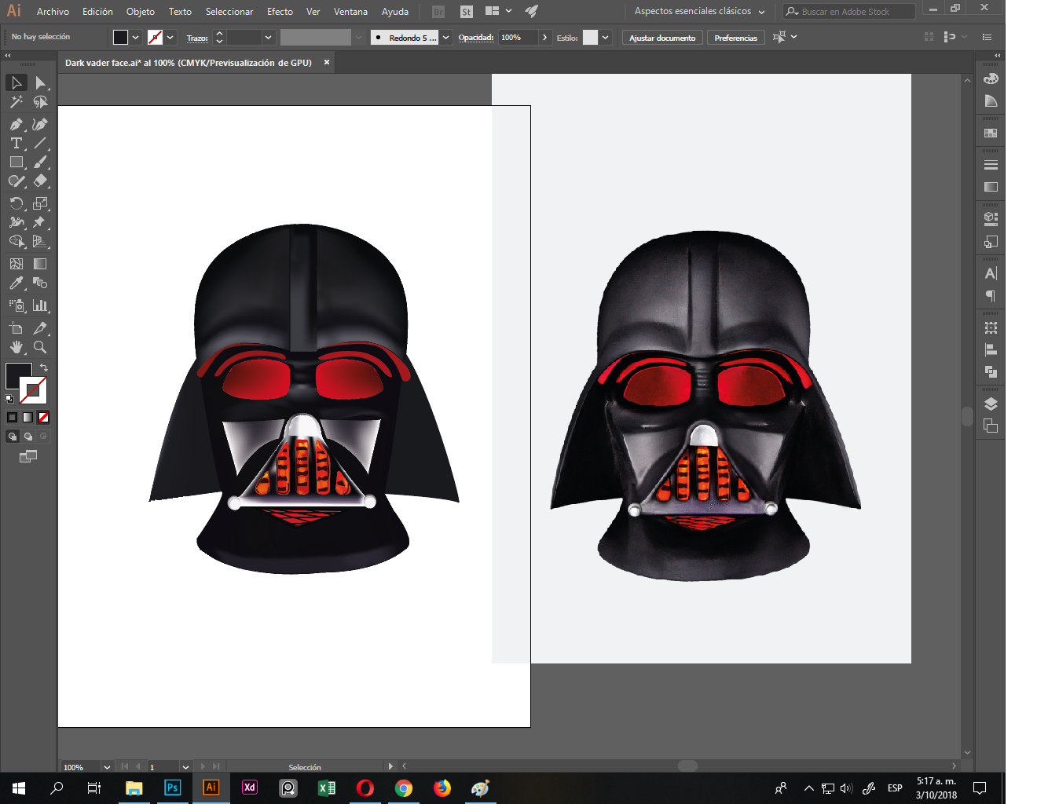Click the 'Trazo:' stroke panel link
The width and height of the screenshot is (1059, 804).
(x=197, y=38)
